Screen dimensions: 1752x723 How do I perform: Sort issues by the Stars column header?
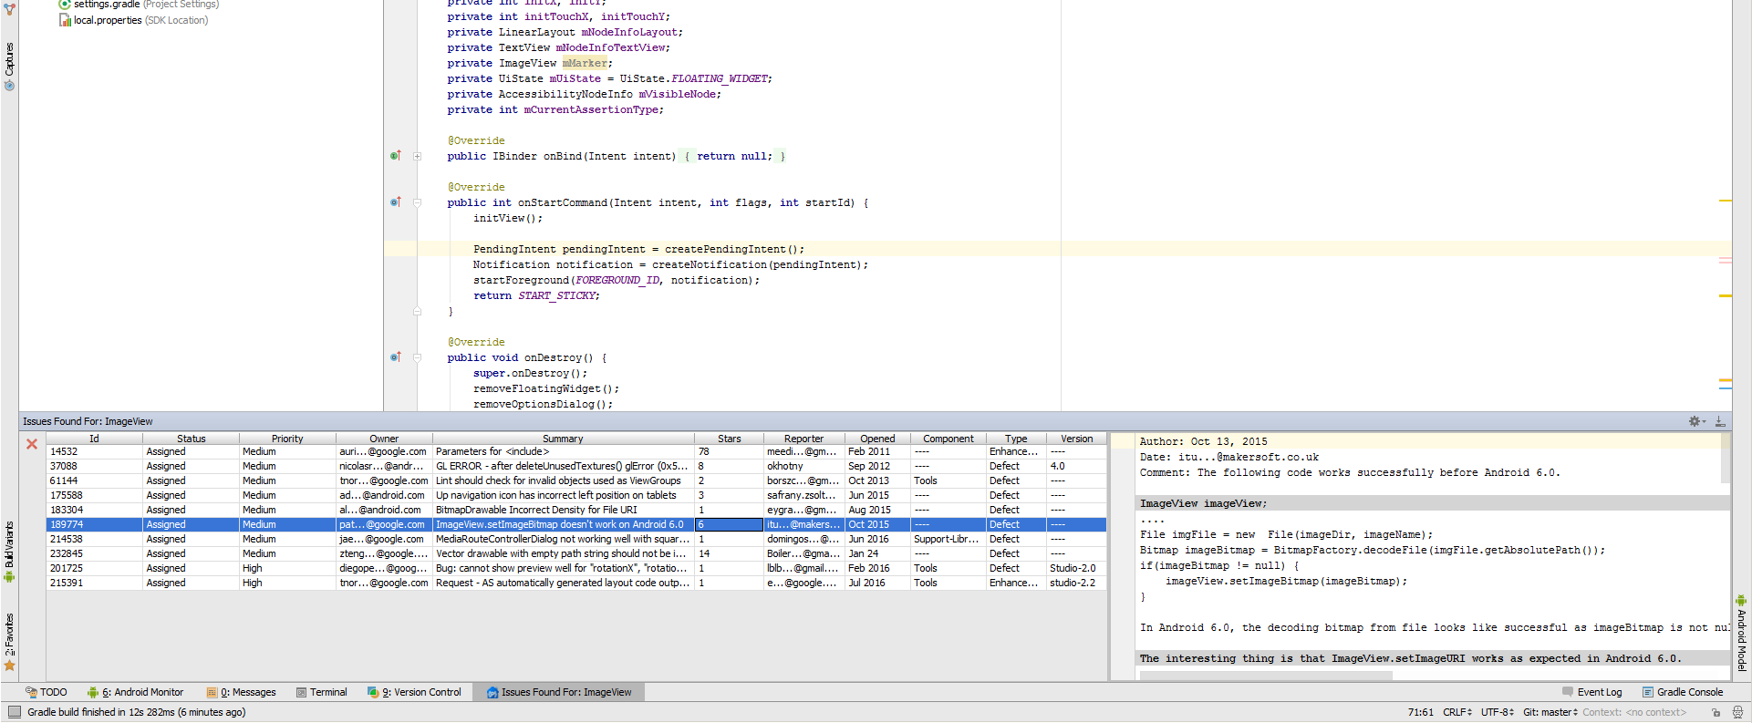[729, 439]
